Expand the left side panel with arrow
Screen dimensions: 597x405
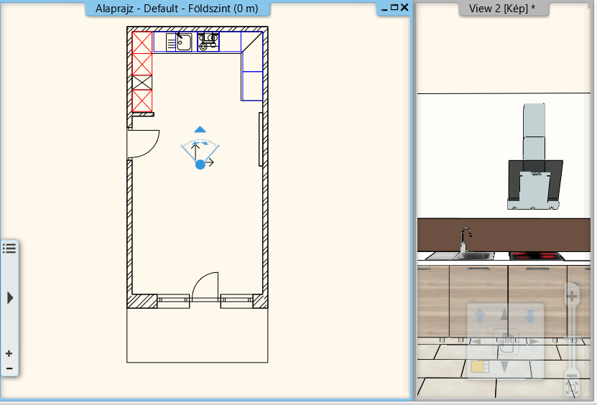point(10,298)
